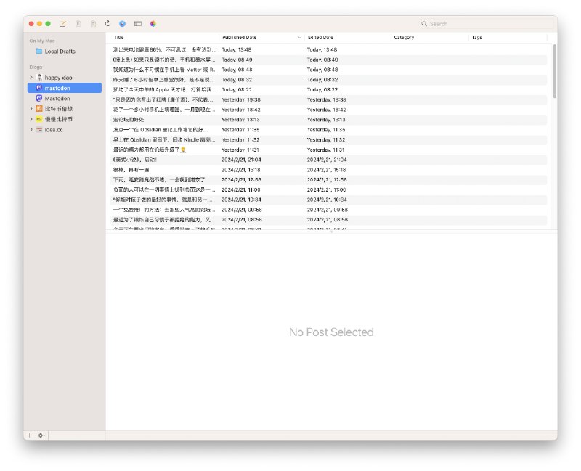Click the blue compass browser icon
Screen dimensions: 581x471
click(122, 24)
